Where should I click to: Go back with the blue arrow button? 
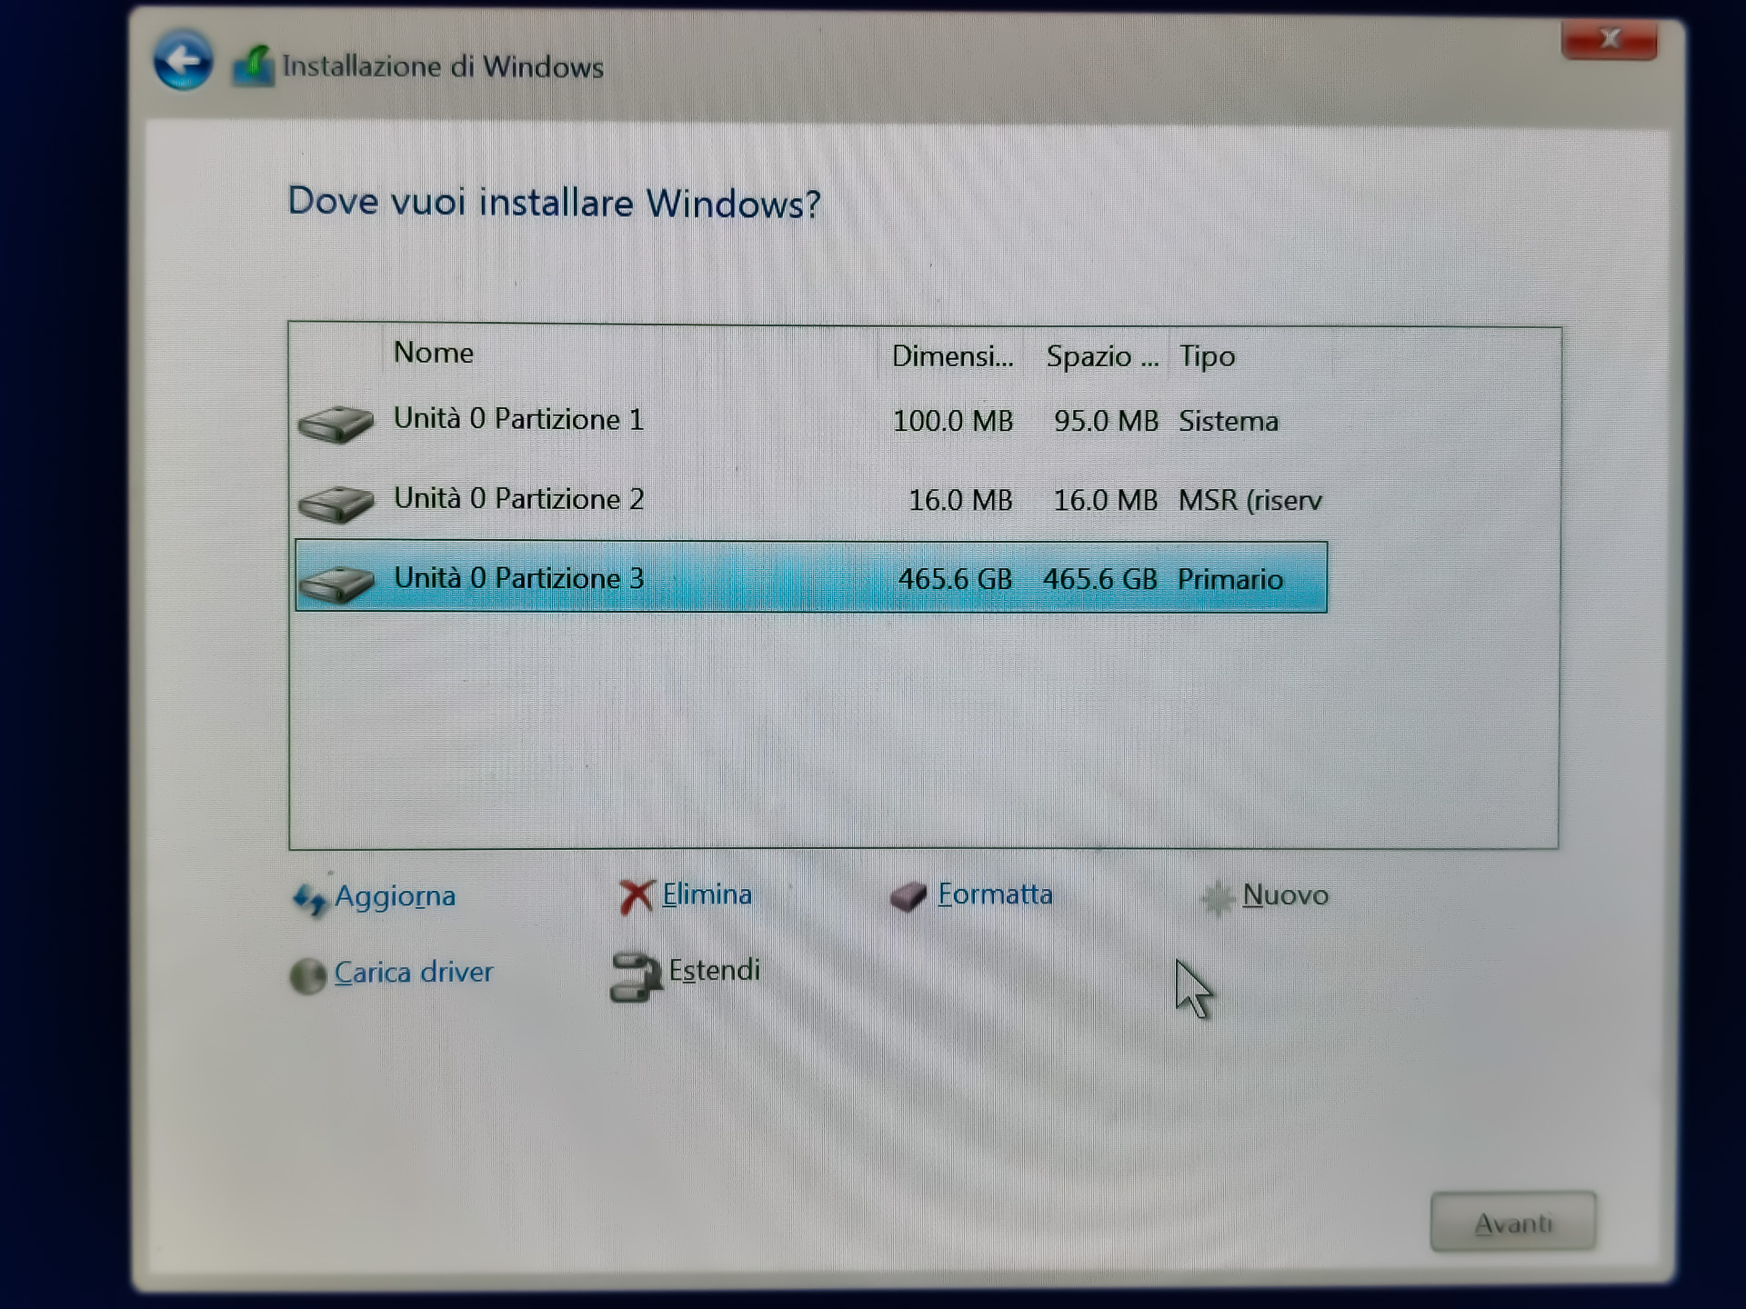[183, 61]
